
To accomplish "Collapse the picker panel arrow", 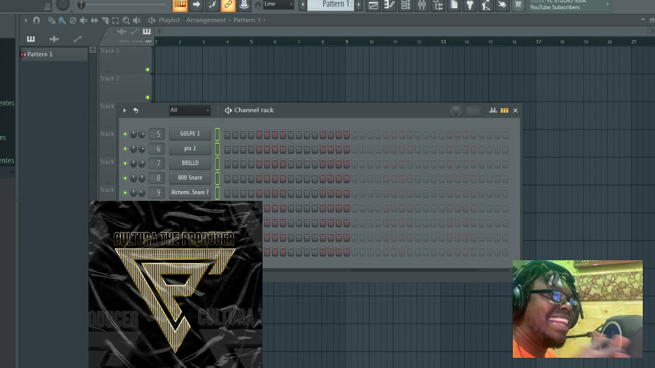I will [93, 50].
